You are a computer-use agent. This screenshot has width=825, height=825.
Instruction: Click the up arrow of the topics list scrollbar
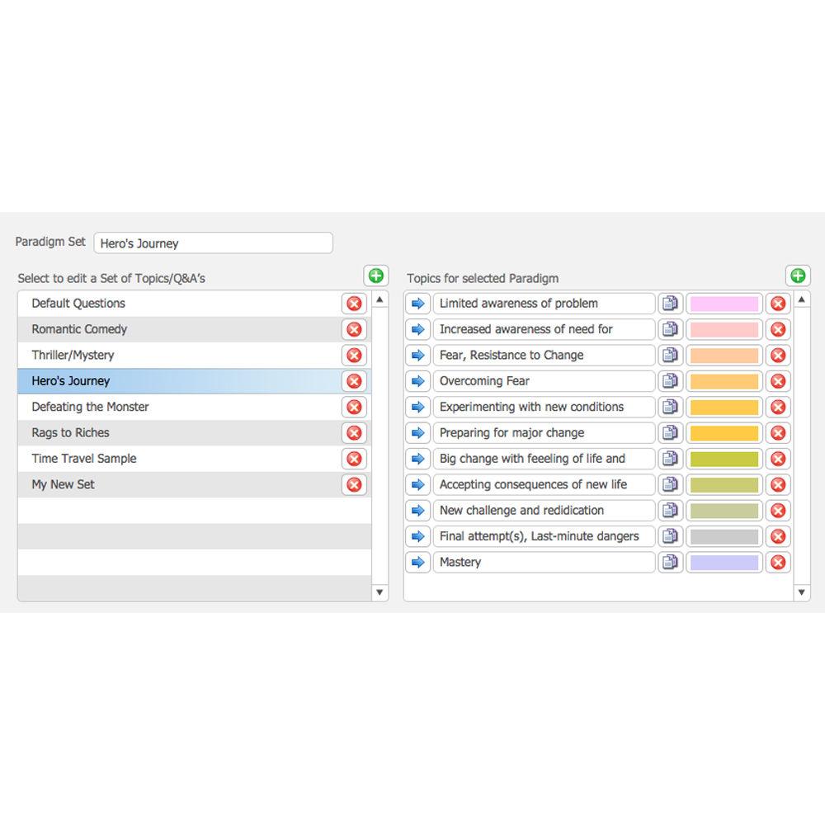click(801, 300)
